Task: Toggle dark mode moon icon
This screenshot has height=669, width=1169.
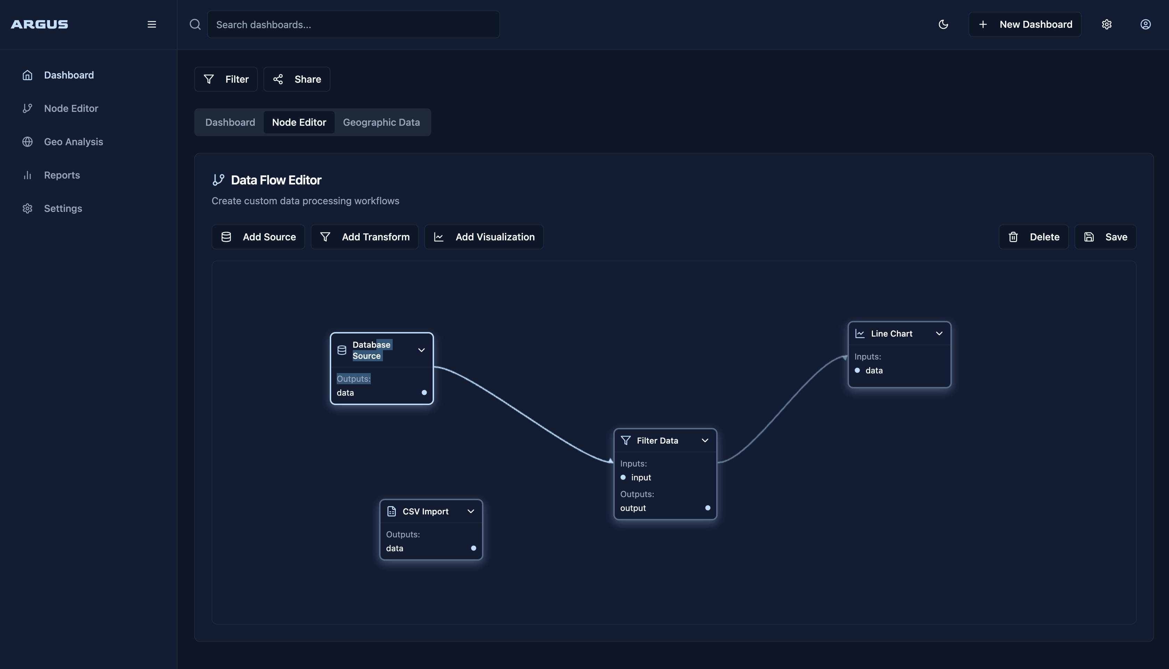Action: pyautogui.click(x=943, y=24)
